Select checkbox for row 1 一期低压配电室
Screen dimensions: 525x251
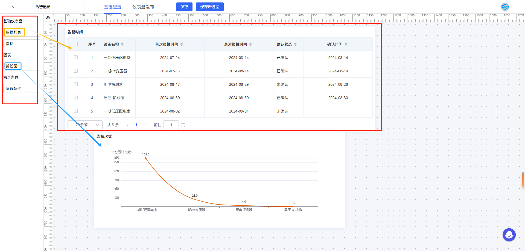click(76, 57)
